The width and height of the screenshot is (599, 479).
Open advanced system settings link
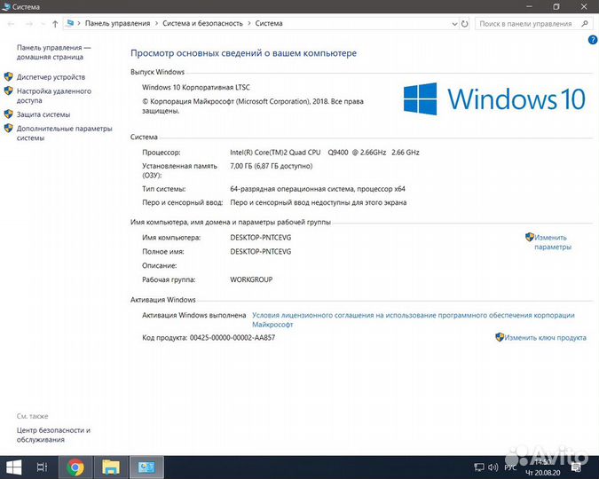(64, 133)
